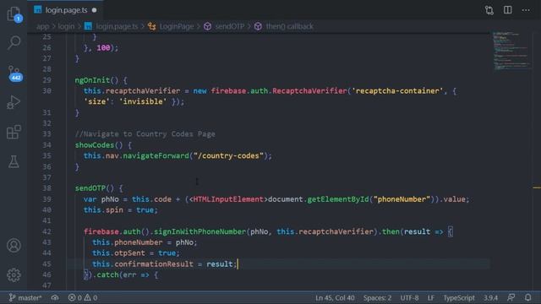The height and width of the screenshot is (304, 541).
Task: Open the Accounts menu icon
Action: (14, 246)
